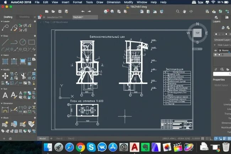Select the Spline tool in Draw

pyautogui.click(x=7, y=49)
